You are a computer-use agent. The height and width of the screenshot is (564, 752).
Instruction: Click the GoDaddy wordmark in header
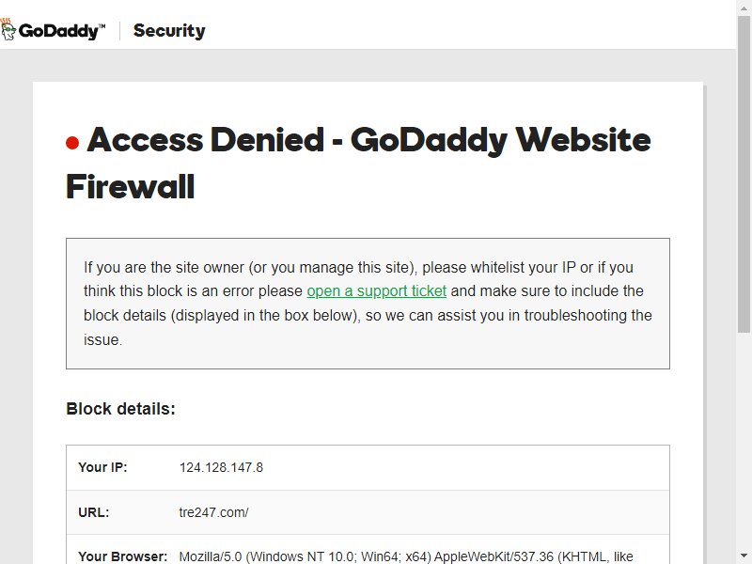coord(58,31)
